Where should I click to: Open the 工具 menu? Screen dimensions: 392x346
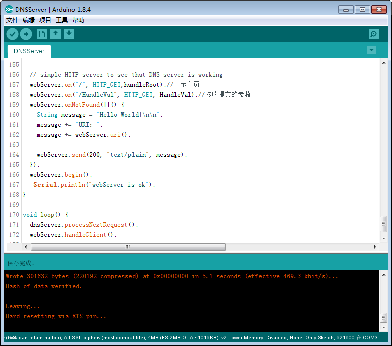click(62, 20)
